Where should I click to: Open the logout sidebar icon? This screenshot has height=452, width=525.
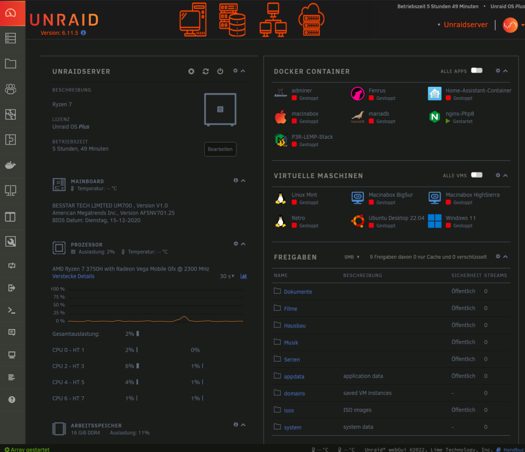[x=12, y=287]
